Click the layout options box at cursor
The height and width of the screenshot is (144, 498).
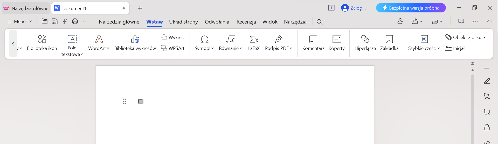point(141,102)
